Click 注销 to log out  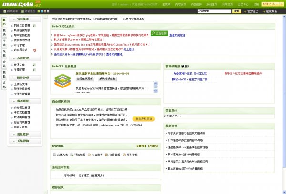coord(256,4)
